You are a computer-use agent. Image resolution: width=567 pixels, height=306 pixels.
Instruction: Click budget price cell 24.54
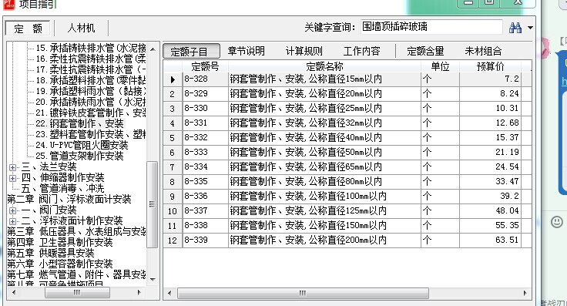(x=490, y=167)
